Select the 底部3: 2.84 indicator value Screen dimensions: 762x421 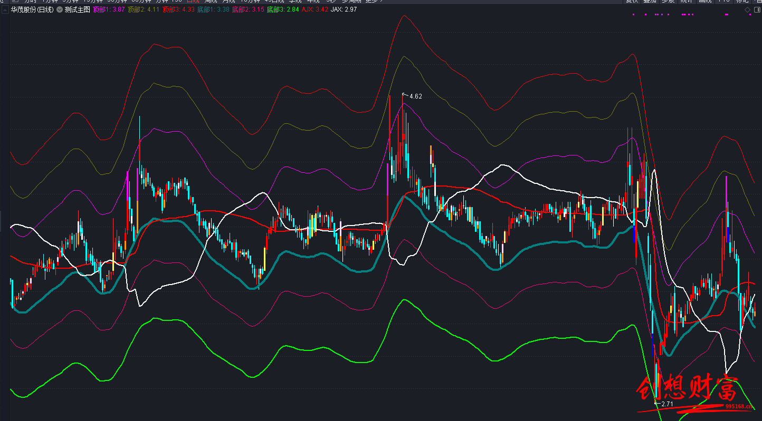tap(283, 9)
